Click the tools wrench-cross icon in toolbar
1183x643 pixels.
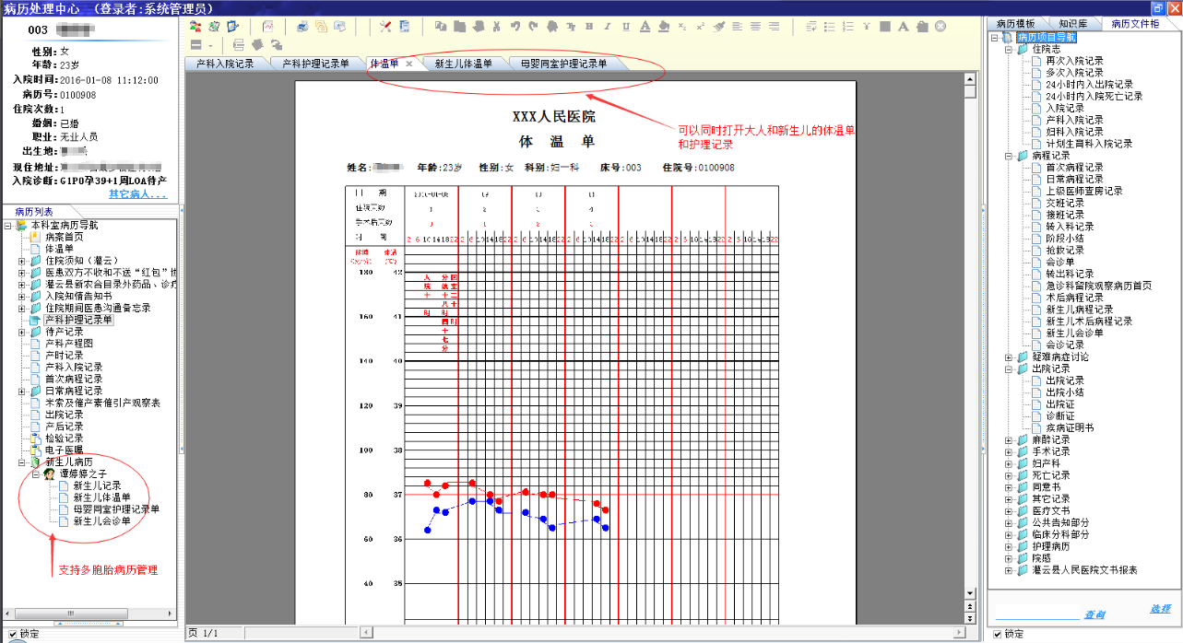(x=385, y=26)
